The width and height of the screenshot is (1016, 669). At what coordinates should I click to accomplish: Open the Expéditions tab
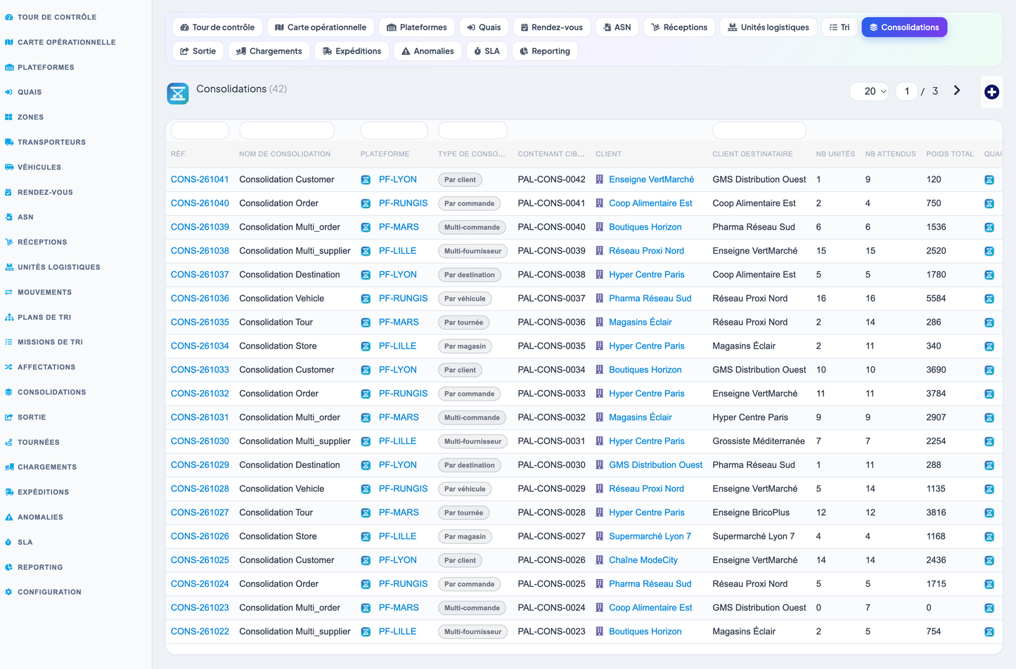pyautogui.click(x=352, y=51)
